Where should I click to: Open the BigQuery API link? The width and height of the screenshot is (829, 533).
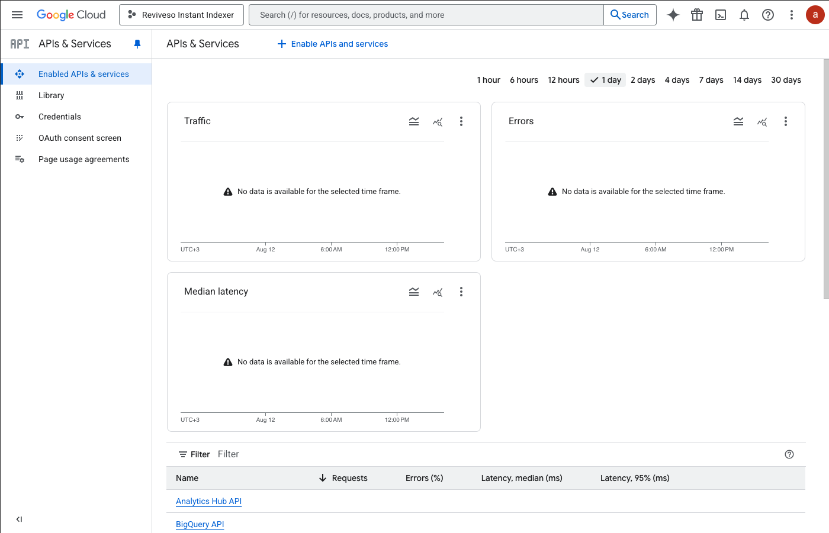point(200,524)
